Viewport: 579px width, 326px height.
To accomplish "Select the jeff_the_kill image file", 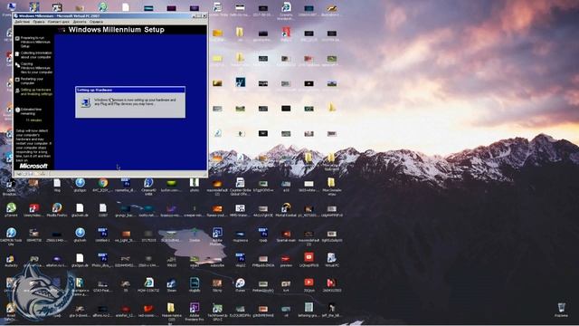I will [x=331, y=310].
